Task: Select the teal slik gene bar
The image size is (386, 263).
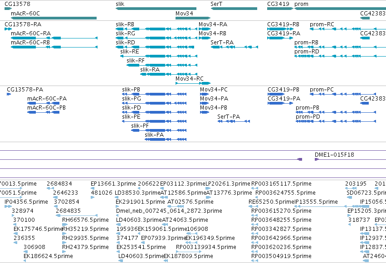Action: 156,9
